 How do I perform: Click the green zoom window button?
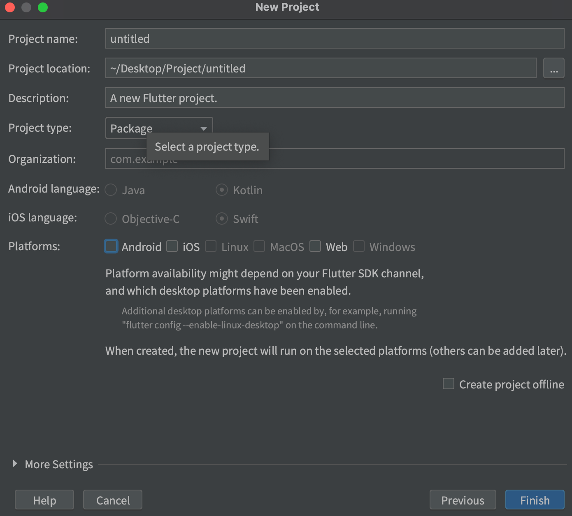click(43, 7)
